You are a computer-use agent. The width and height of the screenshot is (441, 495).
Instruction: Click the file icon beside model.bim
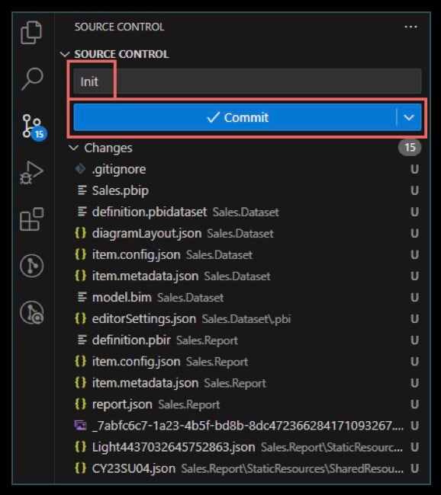(82, 297)
